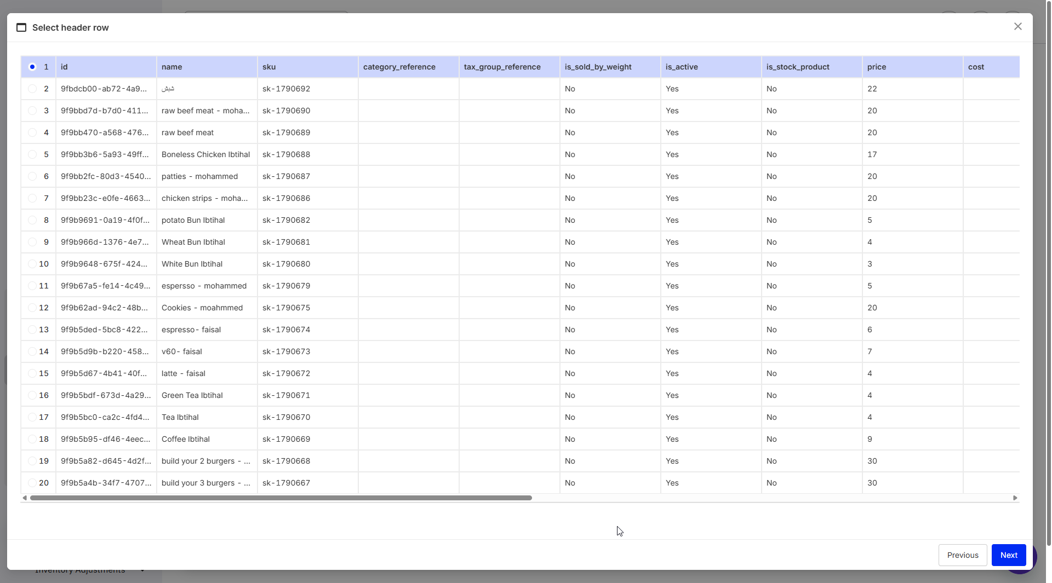
Task: Click the horizontal scrollbar left arrow
Action: click(25, 498)
